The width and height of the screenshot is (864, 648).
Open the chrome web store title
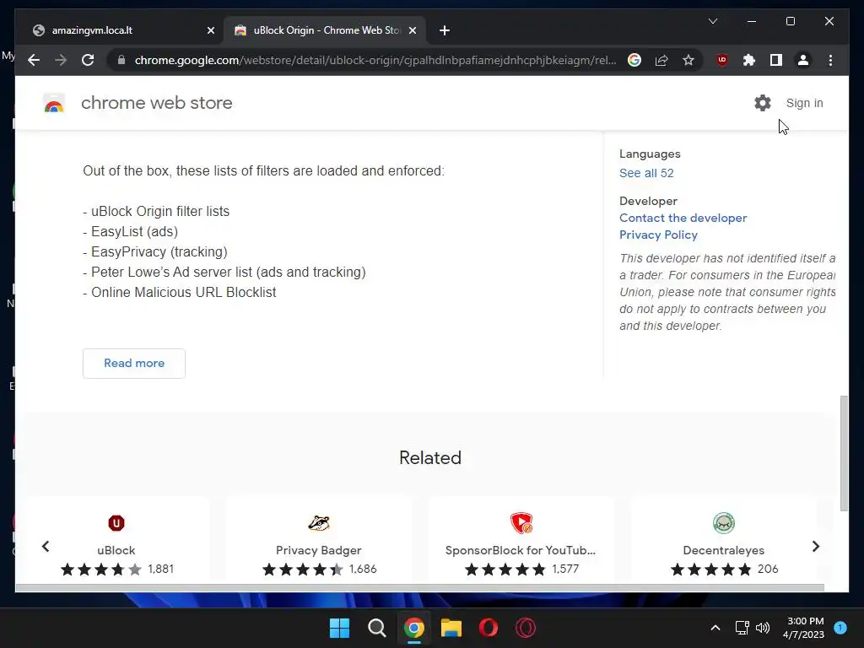(156, 103)
